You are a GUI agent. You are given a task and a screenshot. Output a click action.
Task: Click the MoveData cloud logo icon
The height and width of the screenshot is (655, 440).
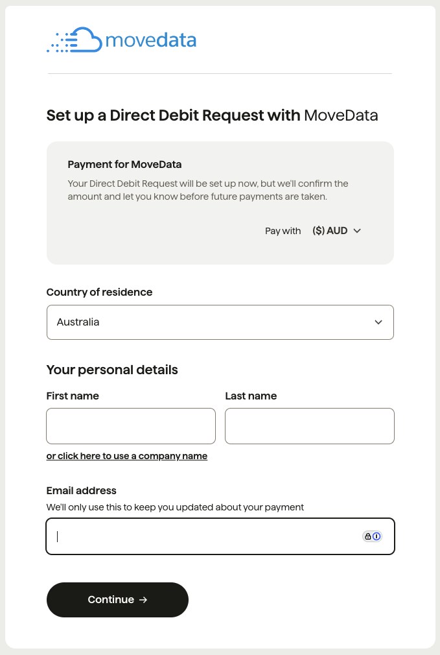75,40
